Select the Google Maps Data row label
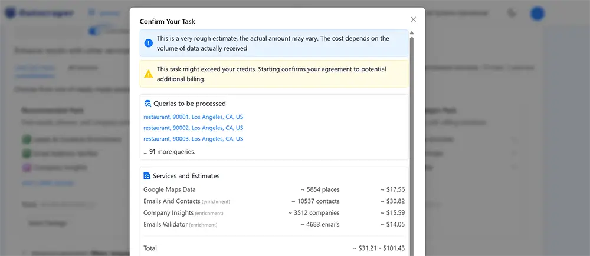The height and width of the screenshot is (256, 590). coord(169,189)
